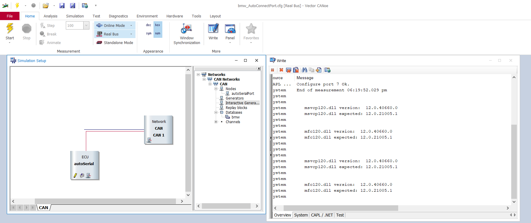
Task: Toggle hex number display
Action: click(x=158, y=25)
